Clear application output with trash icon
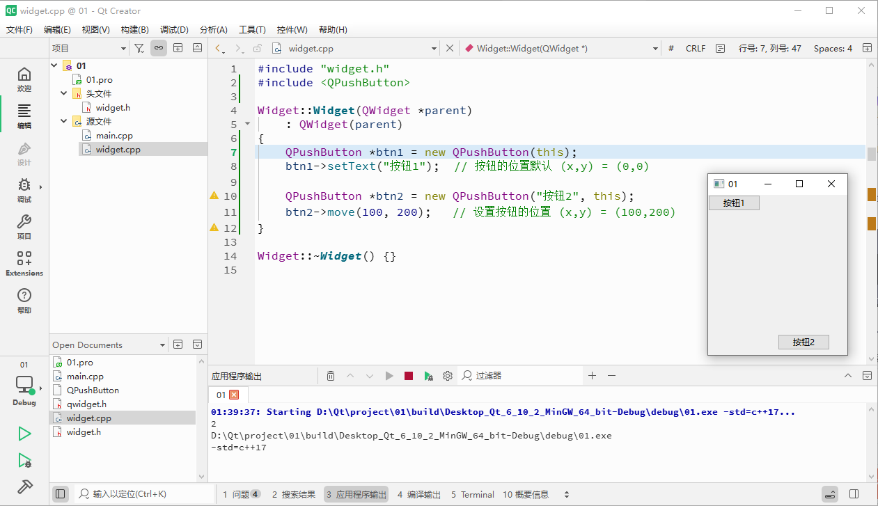This screenshot has height=506, width=878. 331,376
